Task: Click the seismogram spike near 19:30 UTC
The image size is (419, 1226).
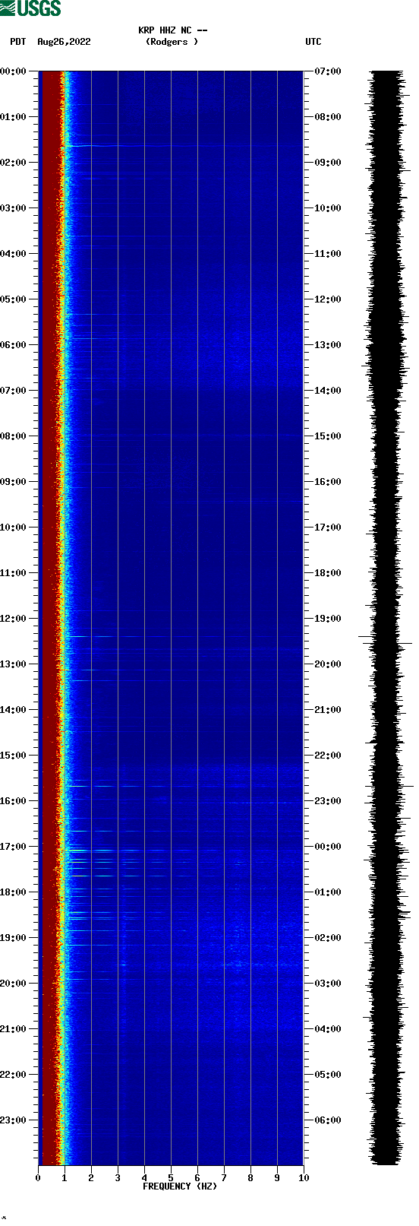Action: point(385,644)
